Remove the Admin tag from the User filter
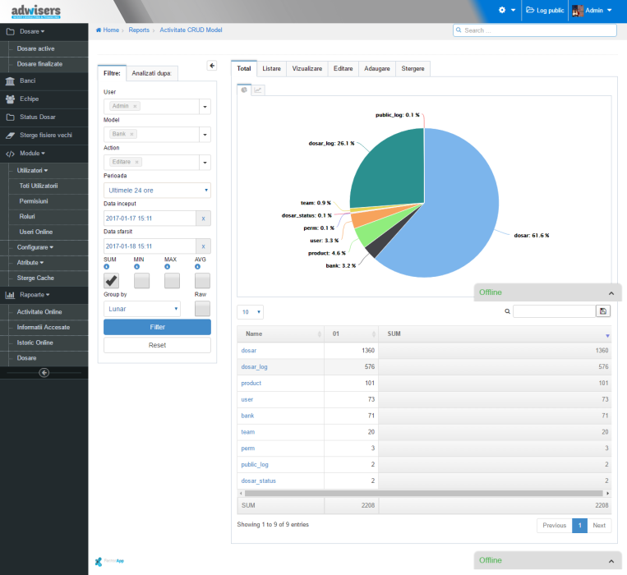This screenshot has width=627, height=575. point(135,106)
